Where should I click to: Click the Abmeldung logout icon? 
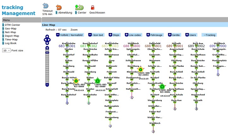(59, 7)
